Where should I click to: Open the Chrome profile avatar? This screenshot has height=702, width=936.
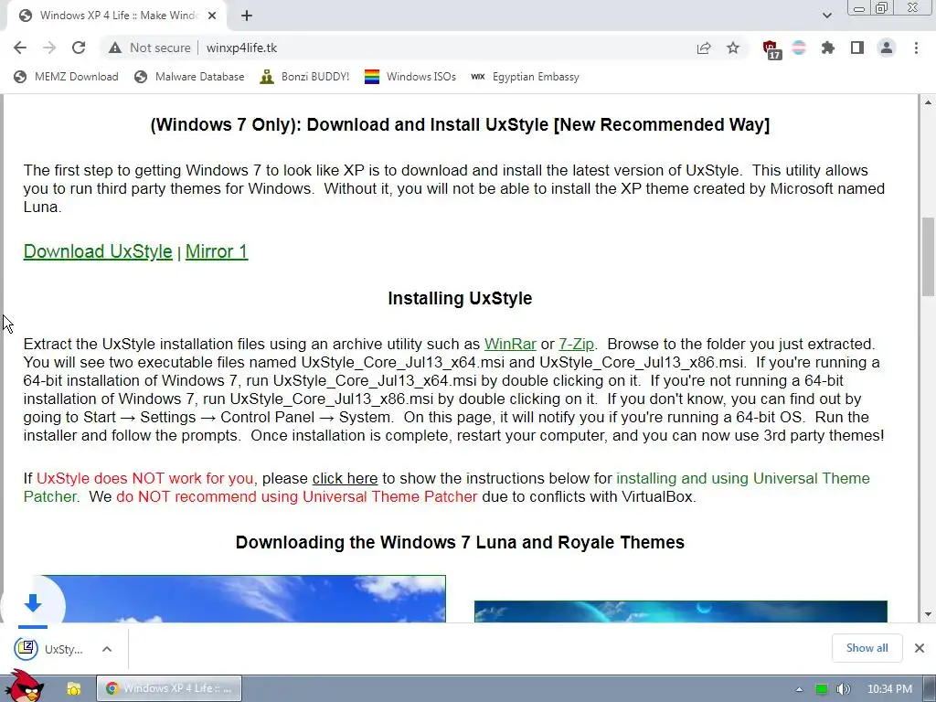click(x=887, y=48)
